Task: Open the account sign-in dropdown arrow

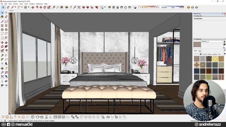Action: (x=105, y=7)
